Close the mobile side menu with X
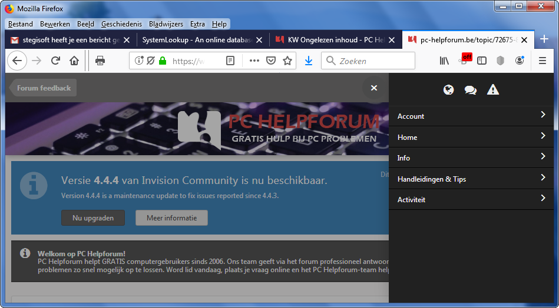Viewport: 559px width, 308px height. point(373,88)
